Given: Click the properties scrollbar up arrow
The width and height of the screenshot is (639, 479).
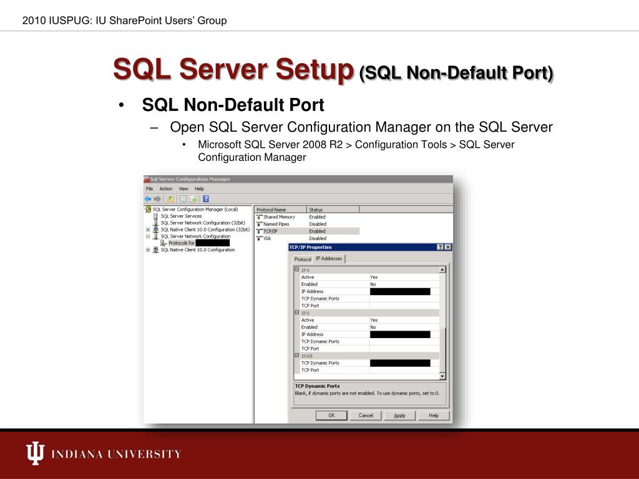Looking at the screenshot, I should 442,269.
